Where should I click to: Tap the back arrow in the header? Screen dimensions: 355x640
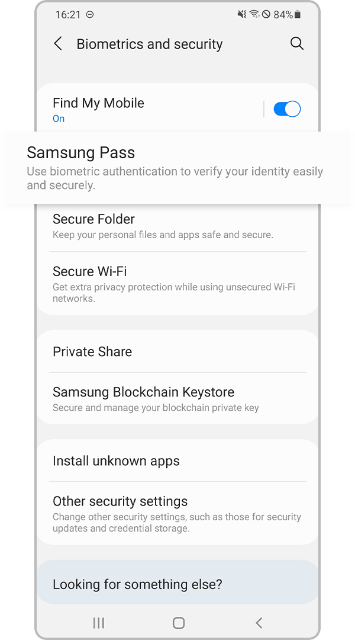click(58, 43)
